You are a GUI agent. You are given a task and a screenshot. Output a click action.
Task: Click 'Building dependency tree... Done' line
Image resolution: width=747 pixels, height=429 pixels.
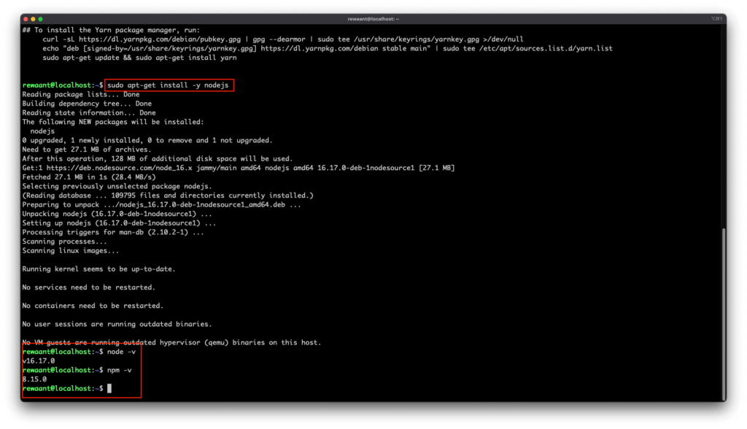click(87, 104)
